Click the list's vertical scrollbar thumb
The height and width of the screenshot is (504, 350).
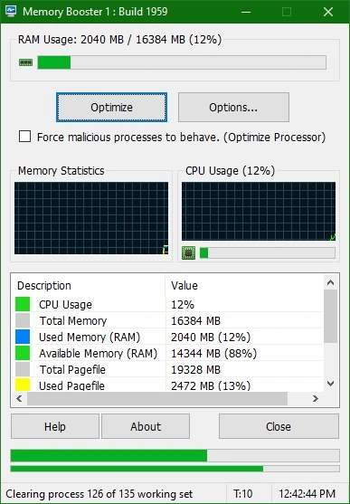330,317
